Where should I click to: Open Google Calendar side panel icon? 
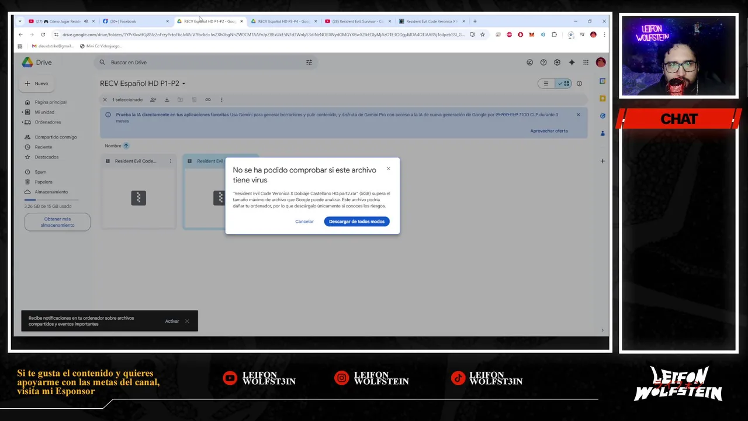point(602,81)
